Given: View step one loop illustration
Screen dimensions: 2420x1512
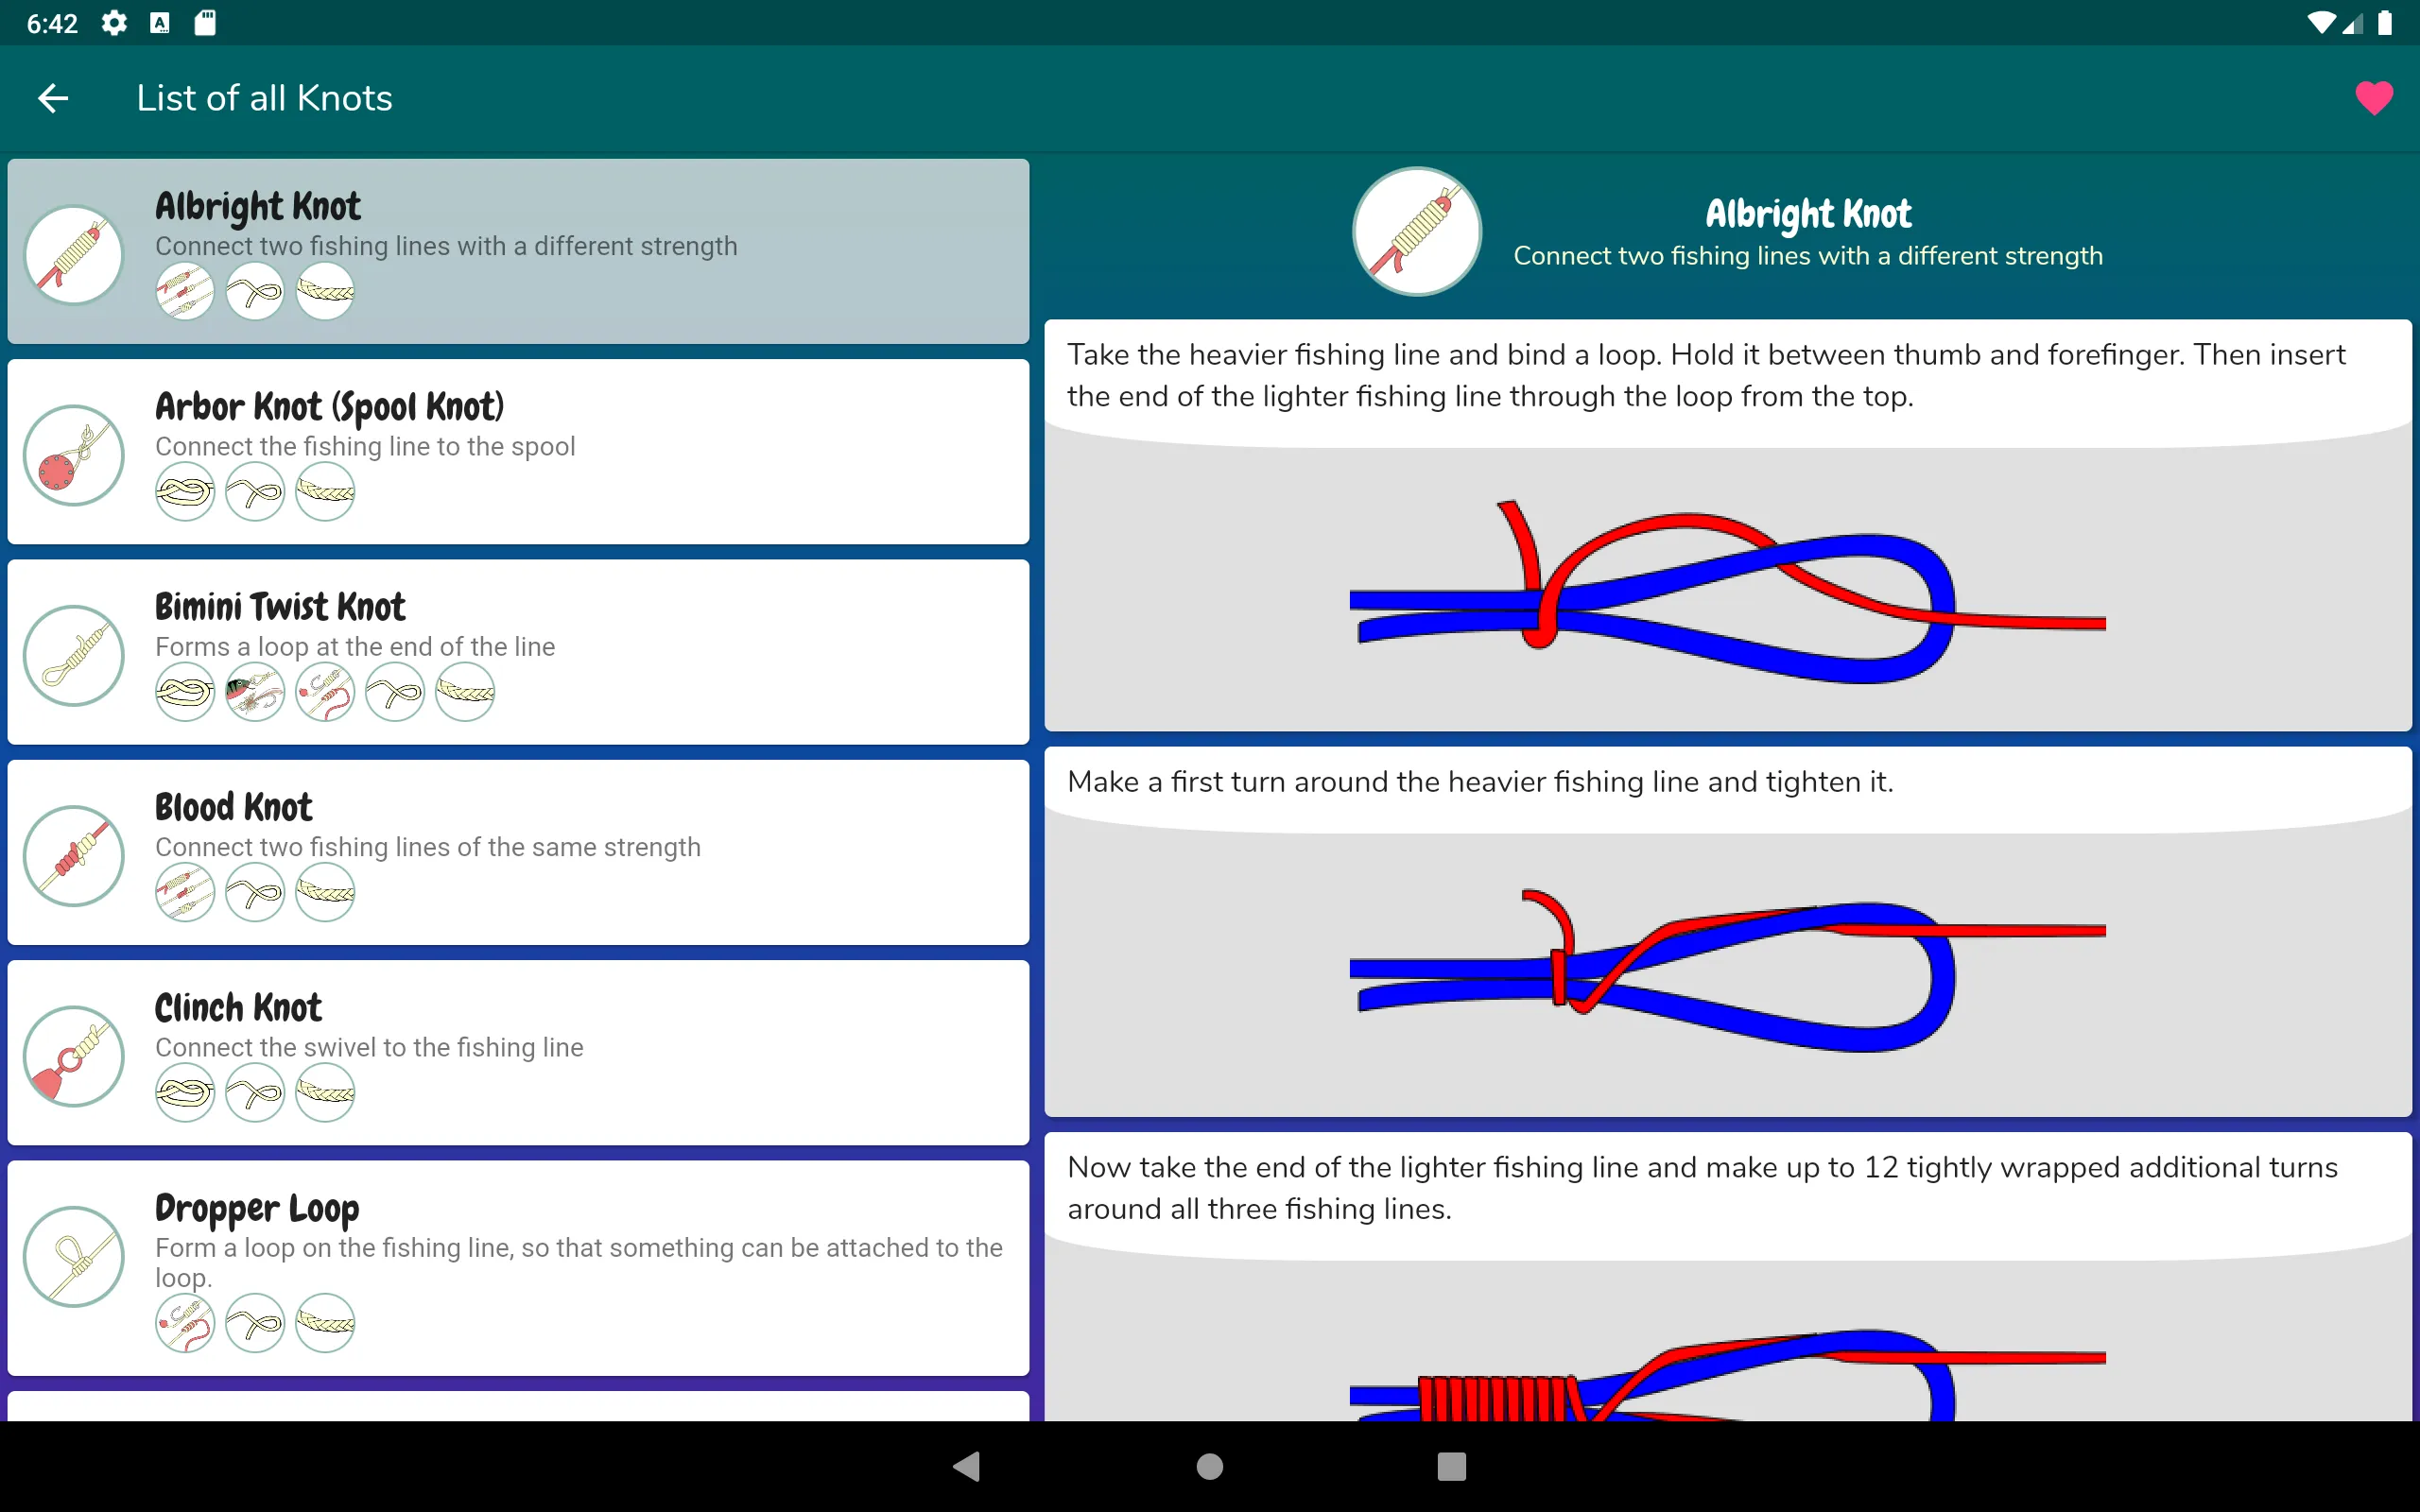Looking at the screenshot, I should [1728, 590].
